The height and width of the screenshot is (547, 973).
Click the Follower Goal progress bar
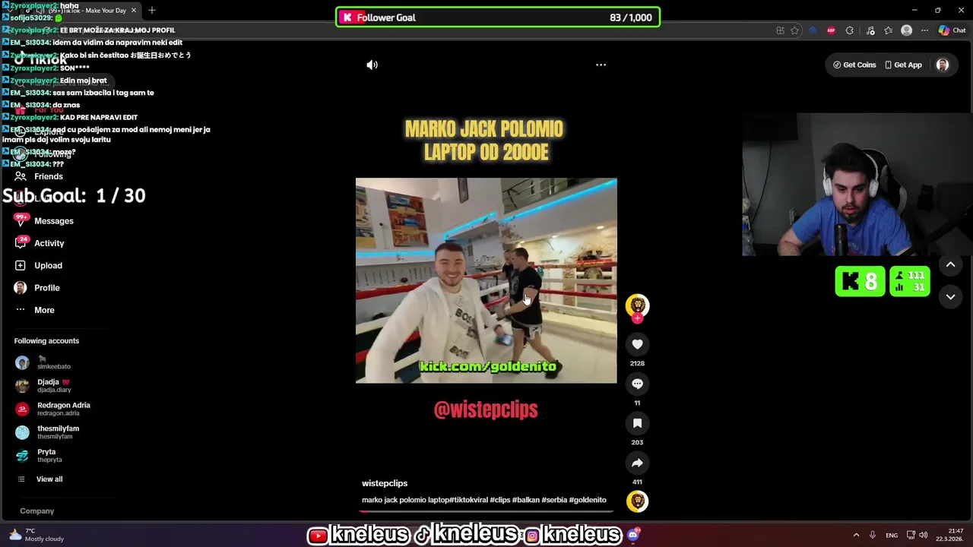pyautogui.click(x=498, y=17)
